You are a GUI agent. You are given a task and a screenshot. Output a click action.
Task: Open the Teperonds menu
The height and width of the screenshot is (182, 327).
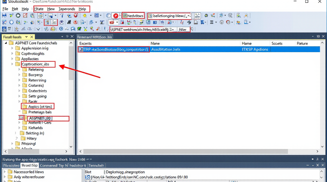67,9
